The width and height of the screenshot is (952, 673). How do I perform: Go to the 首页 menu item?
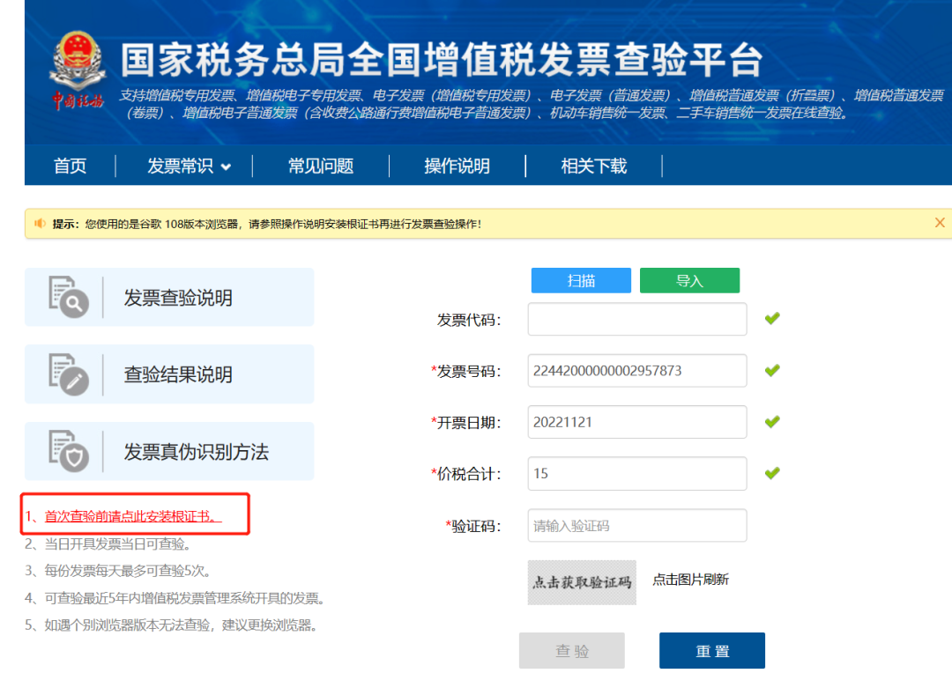pyautogui.click(x=70, y=166)
